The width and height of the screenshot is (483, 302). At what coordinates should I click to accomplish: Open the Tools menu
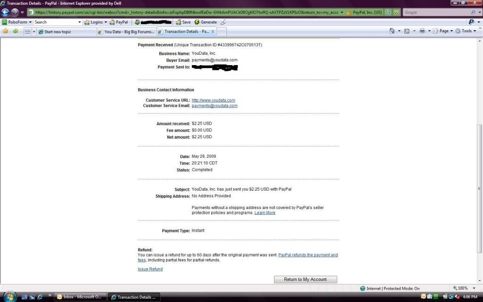tap(466, 31)
